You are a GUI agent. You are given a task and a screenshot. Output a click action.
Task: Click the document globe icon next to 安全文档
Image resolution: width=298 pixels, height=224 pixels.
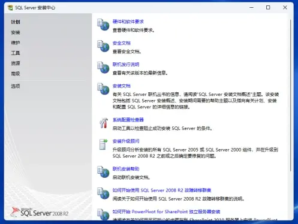103,46
